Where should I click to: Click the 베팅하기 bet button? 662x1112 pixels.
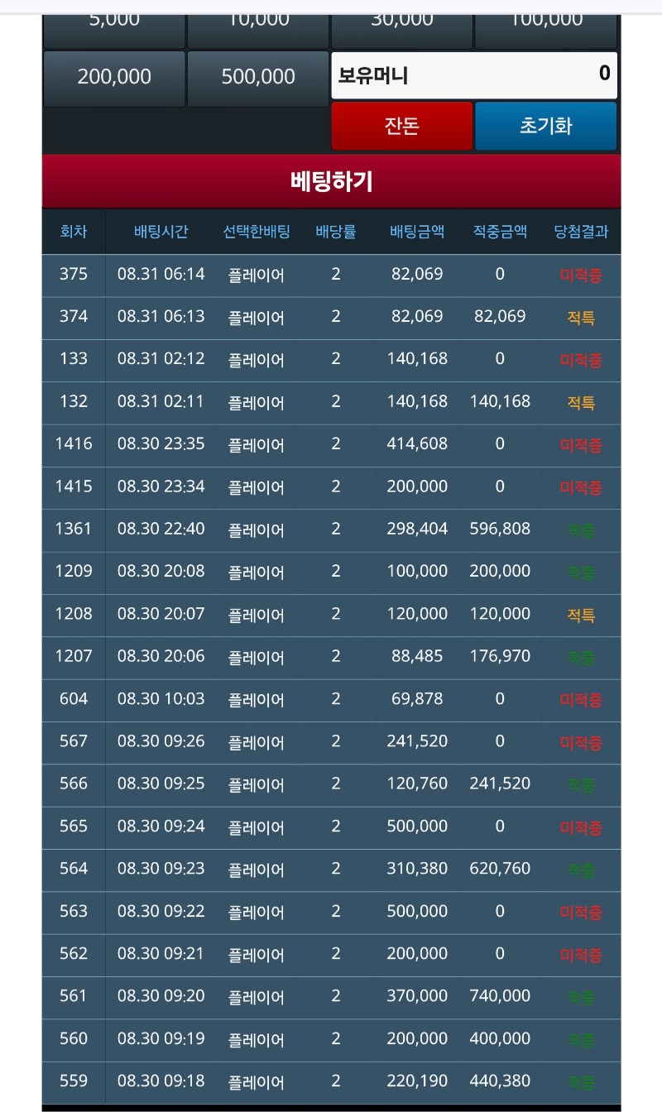(x=331, y=181)
